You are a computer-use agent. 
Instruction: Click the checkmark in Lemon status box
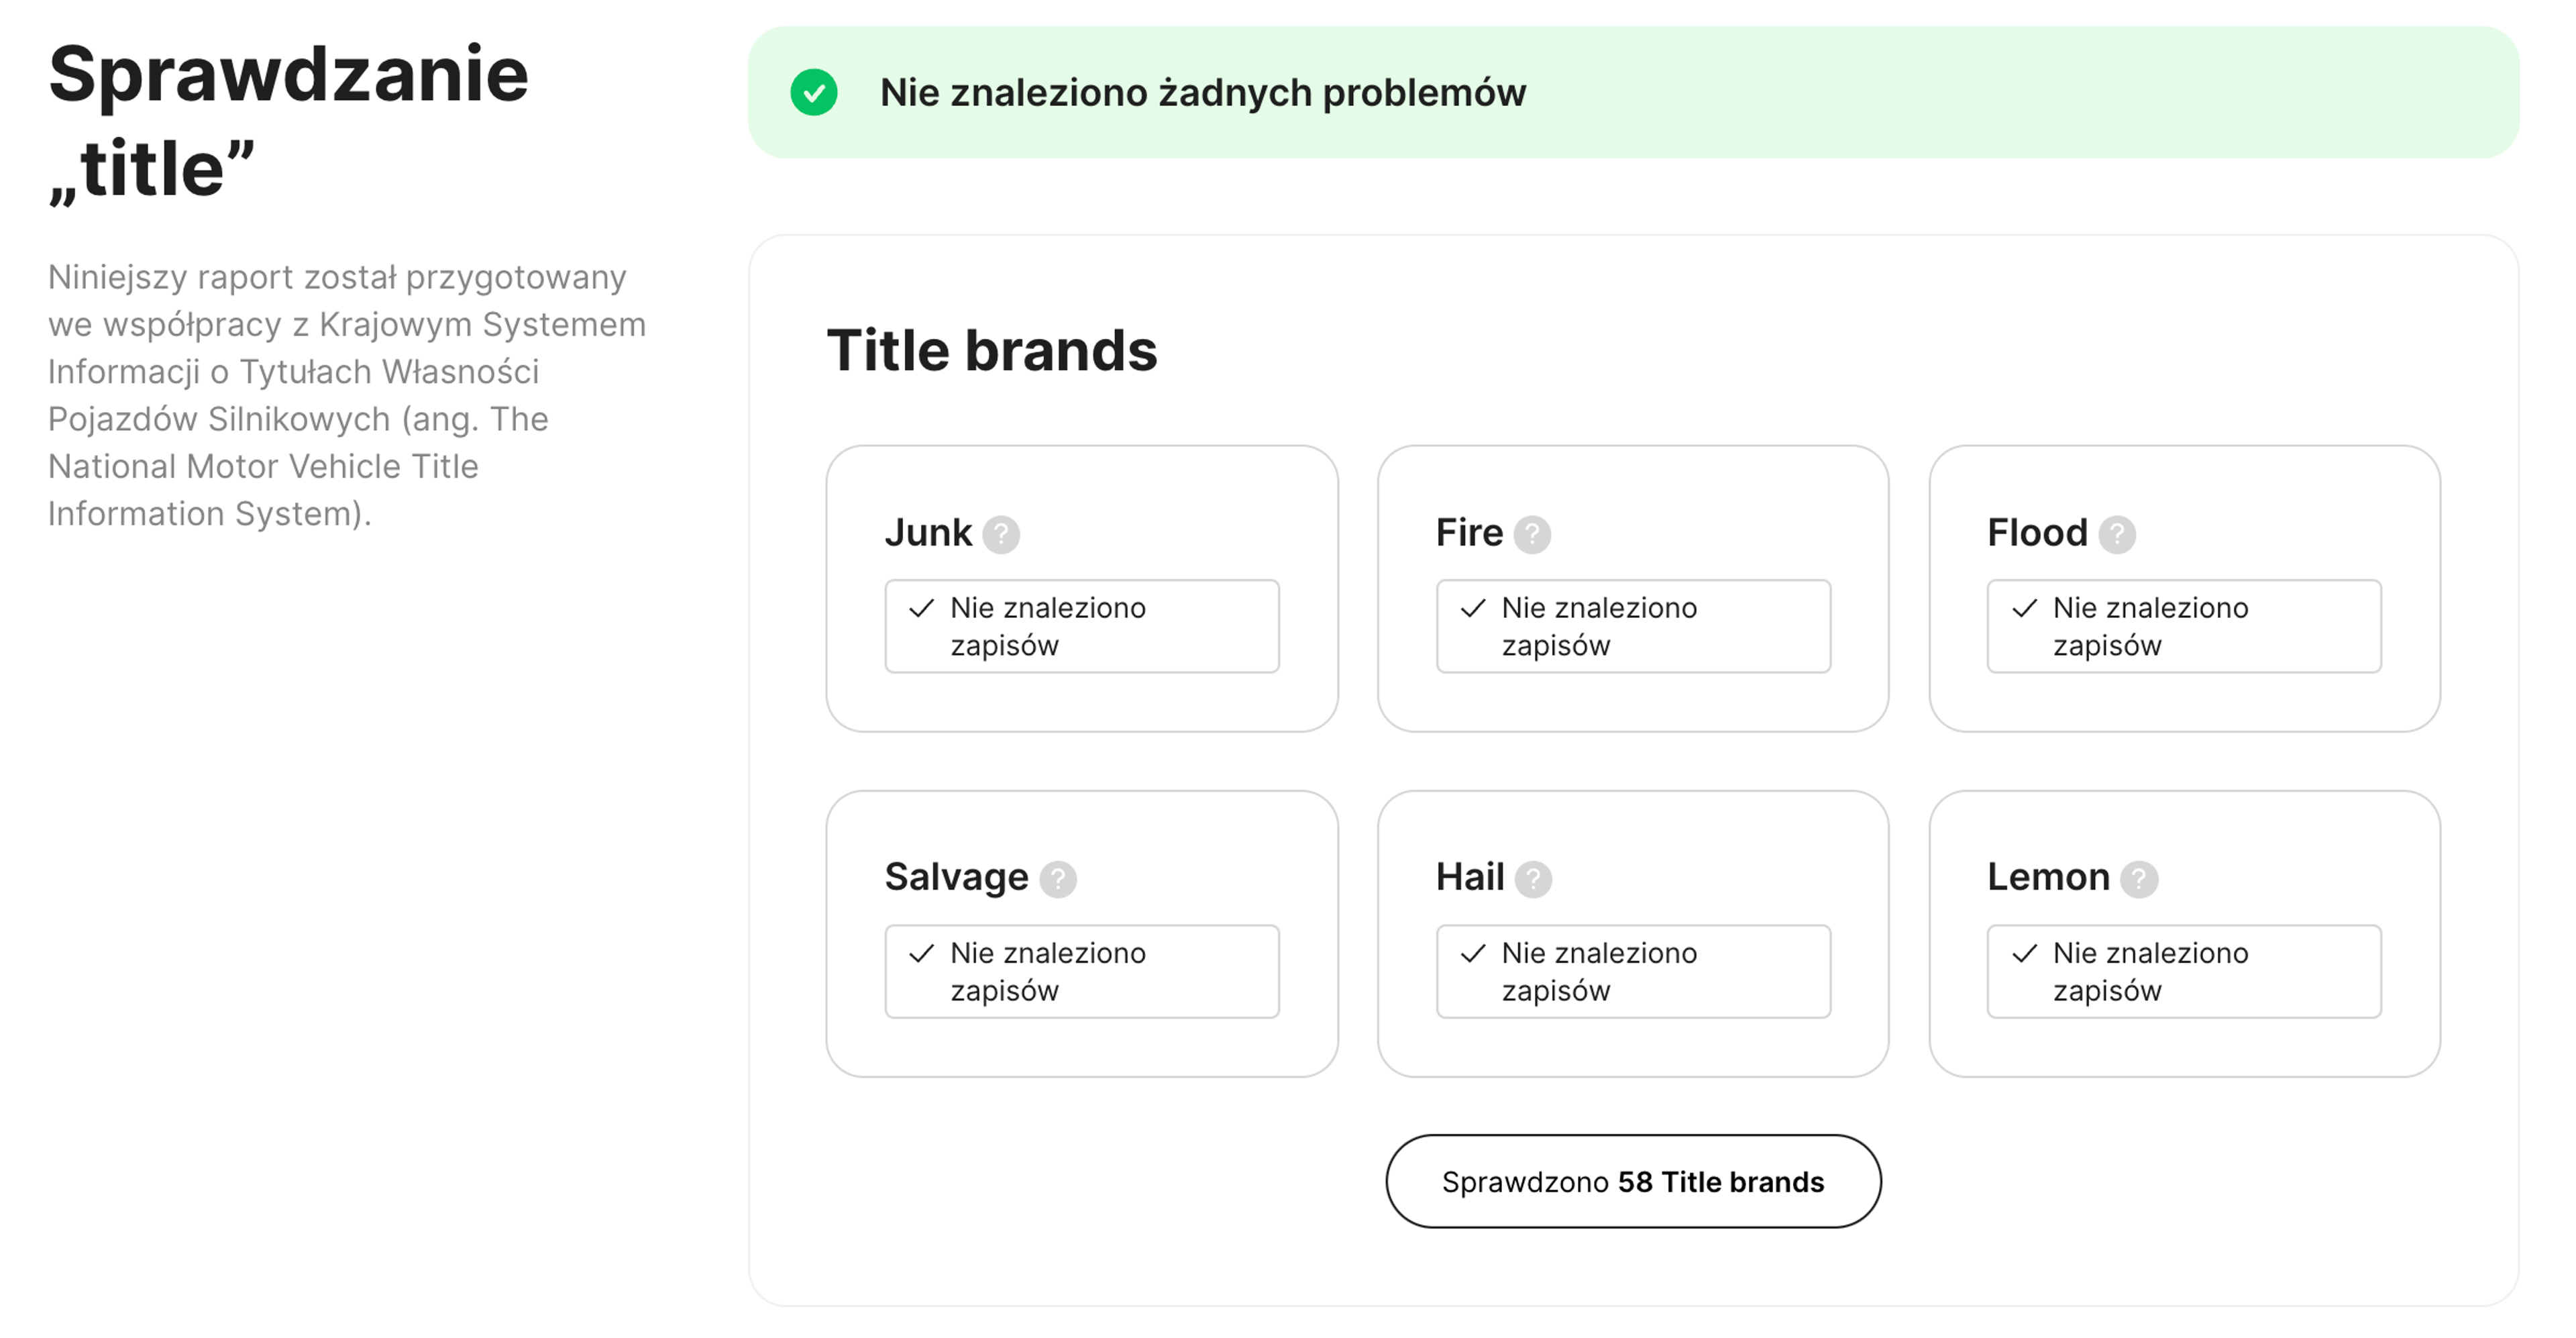(2024, 953)
